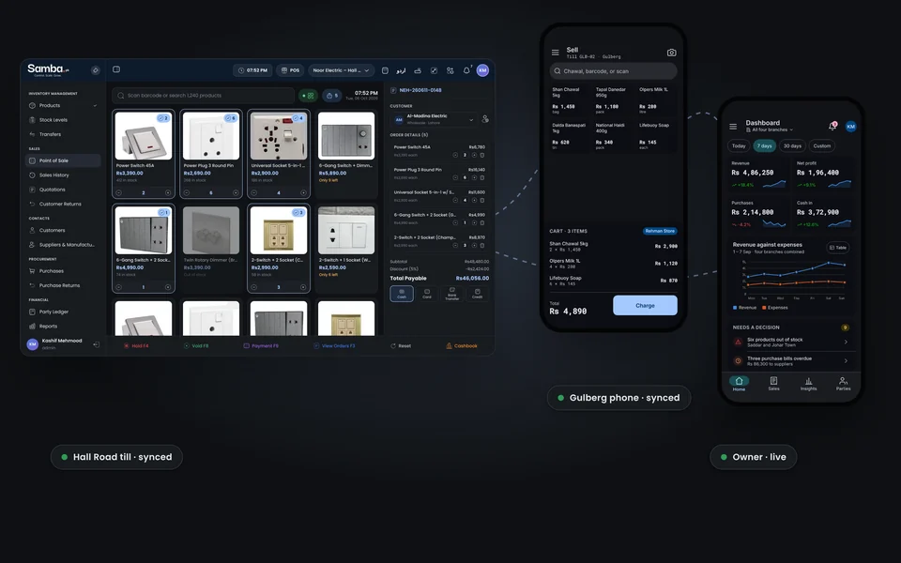Click the POS button in the top bar
This screenshot has height=563, width=901.
click(290, 70)
